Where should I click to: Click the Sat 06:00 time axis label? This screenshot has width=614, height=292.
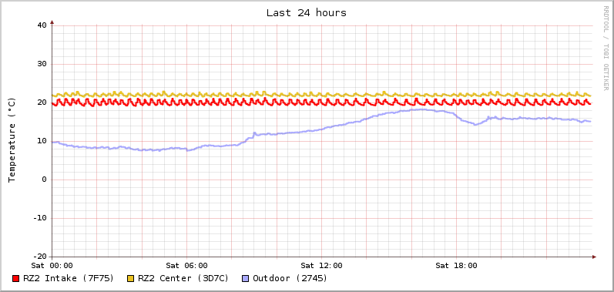coord(186,266)
